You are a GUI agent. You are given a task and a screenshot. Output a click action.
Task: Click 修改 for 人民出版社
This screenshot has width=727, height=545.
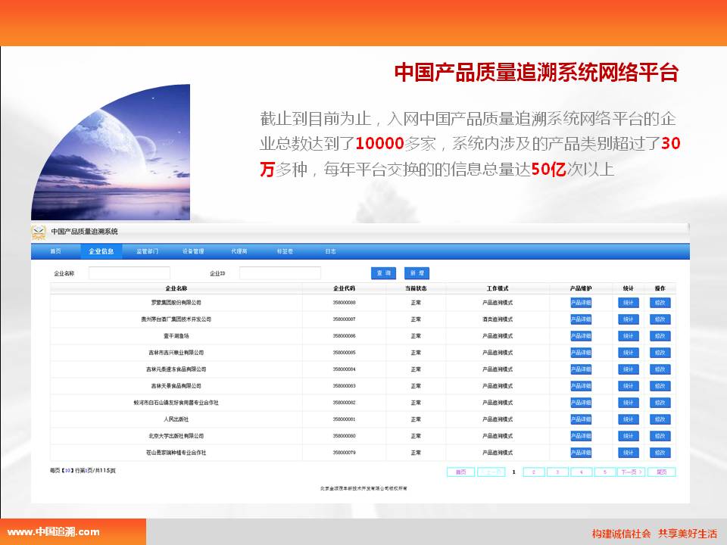660,419
